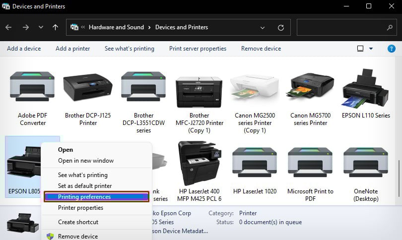Click the blue Help question mark icon
The height and width of the screenshot is (240, 402).
(391, 49)
